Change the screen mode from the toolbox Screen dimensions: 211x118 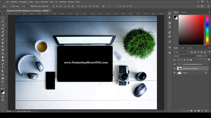[3, 100]
